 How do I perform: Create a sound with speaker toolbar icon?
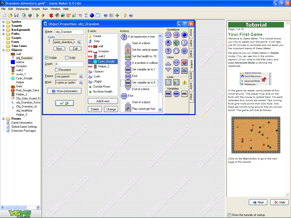(x=57, y=15)
